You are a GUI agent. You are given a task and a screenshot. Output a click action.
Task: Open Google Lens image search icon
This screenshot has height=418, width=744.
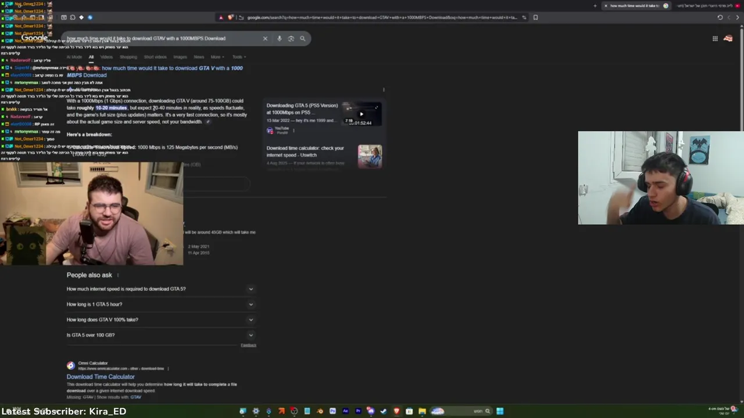291,38
